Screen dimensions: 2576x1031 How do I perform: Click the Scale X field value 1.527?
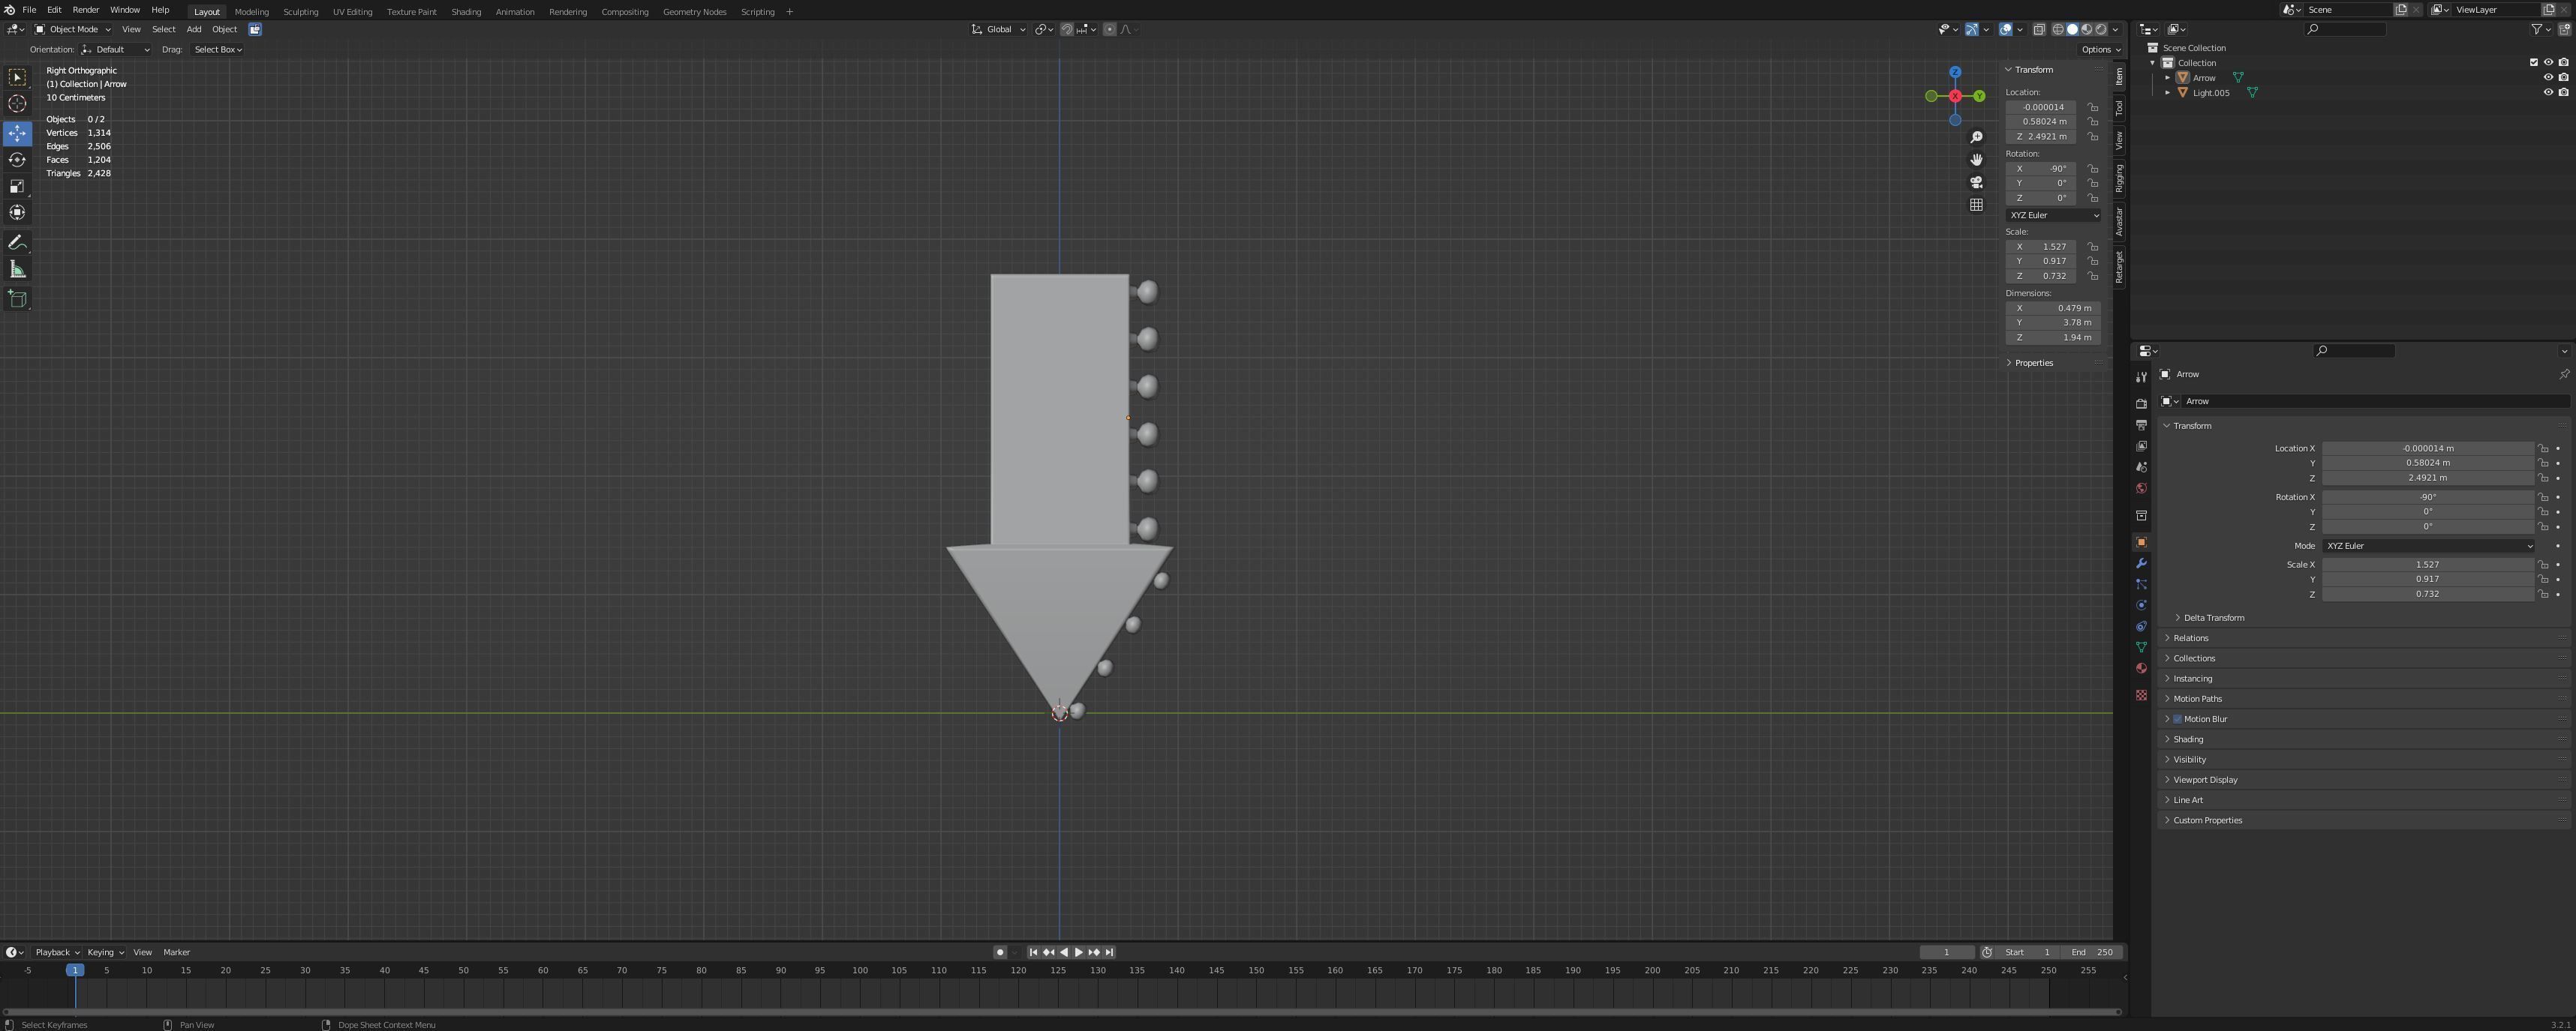2427,565
